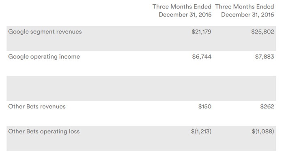Click the $6,744 operating income value
284x158 pixels.
(x=202, y=57)
